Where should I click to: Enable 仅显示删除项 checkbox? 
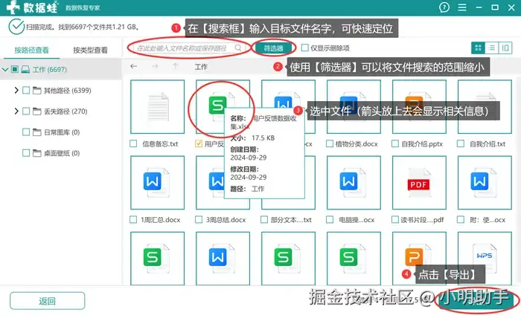(304, 48)
